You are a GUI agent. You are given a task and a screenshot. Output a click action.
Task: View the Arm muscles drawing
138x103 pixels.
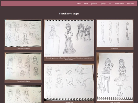click(x=115, y=33)
